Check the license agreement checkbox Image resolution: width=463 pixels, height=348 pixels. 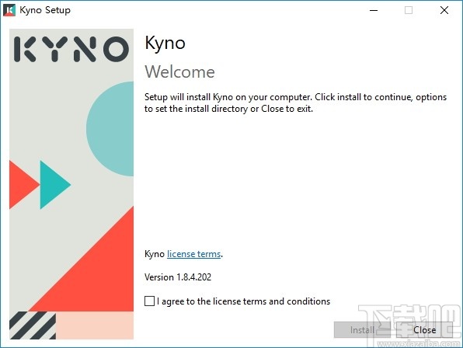149,301
